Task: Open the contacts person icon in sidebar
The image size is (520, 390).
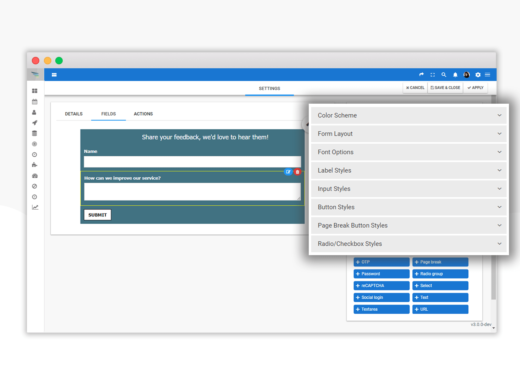Action: (34, 112)
